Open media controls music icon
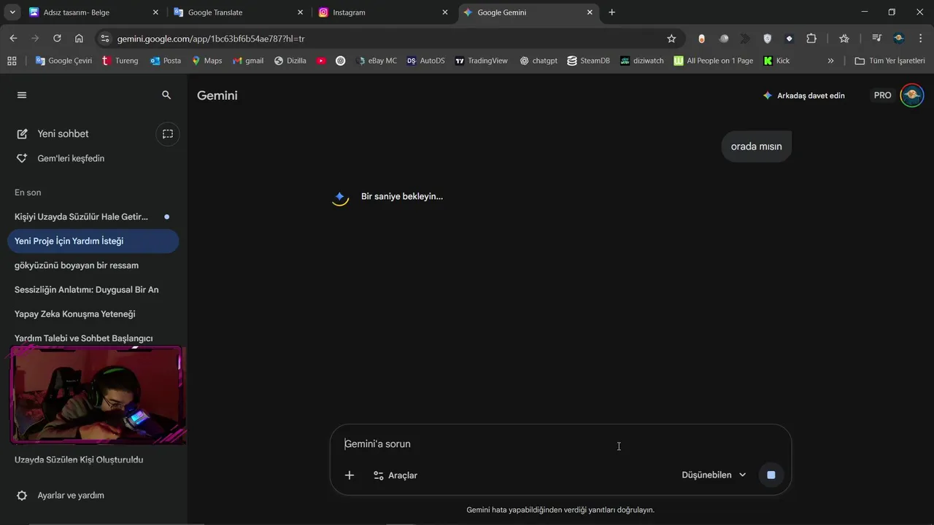 (876, 39)
